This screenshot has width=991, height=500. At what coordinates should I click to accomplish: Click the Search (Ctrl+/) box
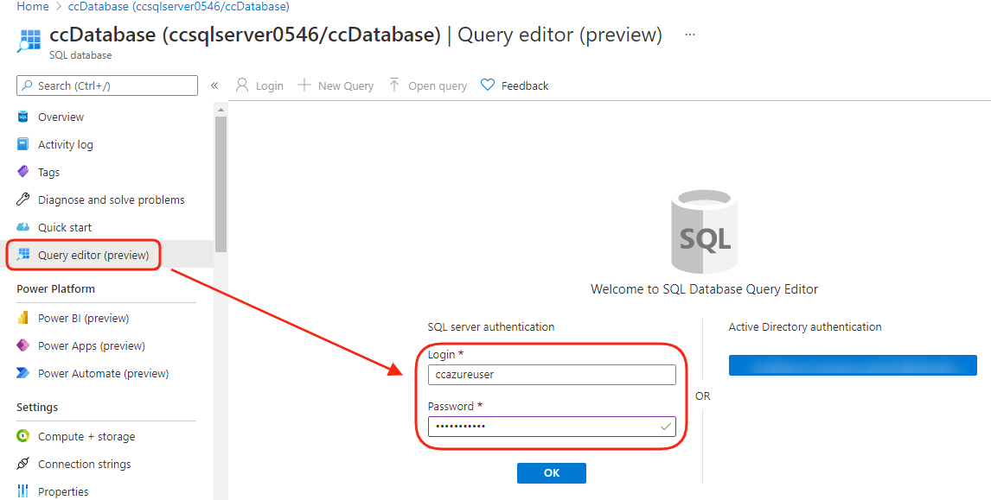click(107, 85)
